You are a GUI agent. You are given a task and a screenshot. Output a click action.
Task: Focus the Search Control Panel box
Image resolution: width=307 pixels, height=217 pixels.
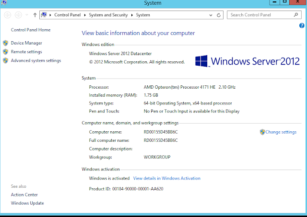(264, 15)
